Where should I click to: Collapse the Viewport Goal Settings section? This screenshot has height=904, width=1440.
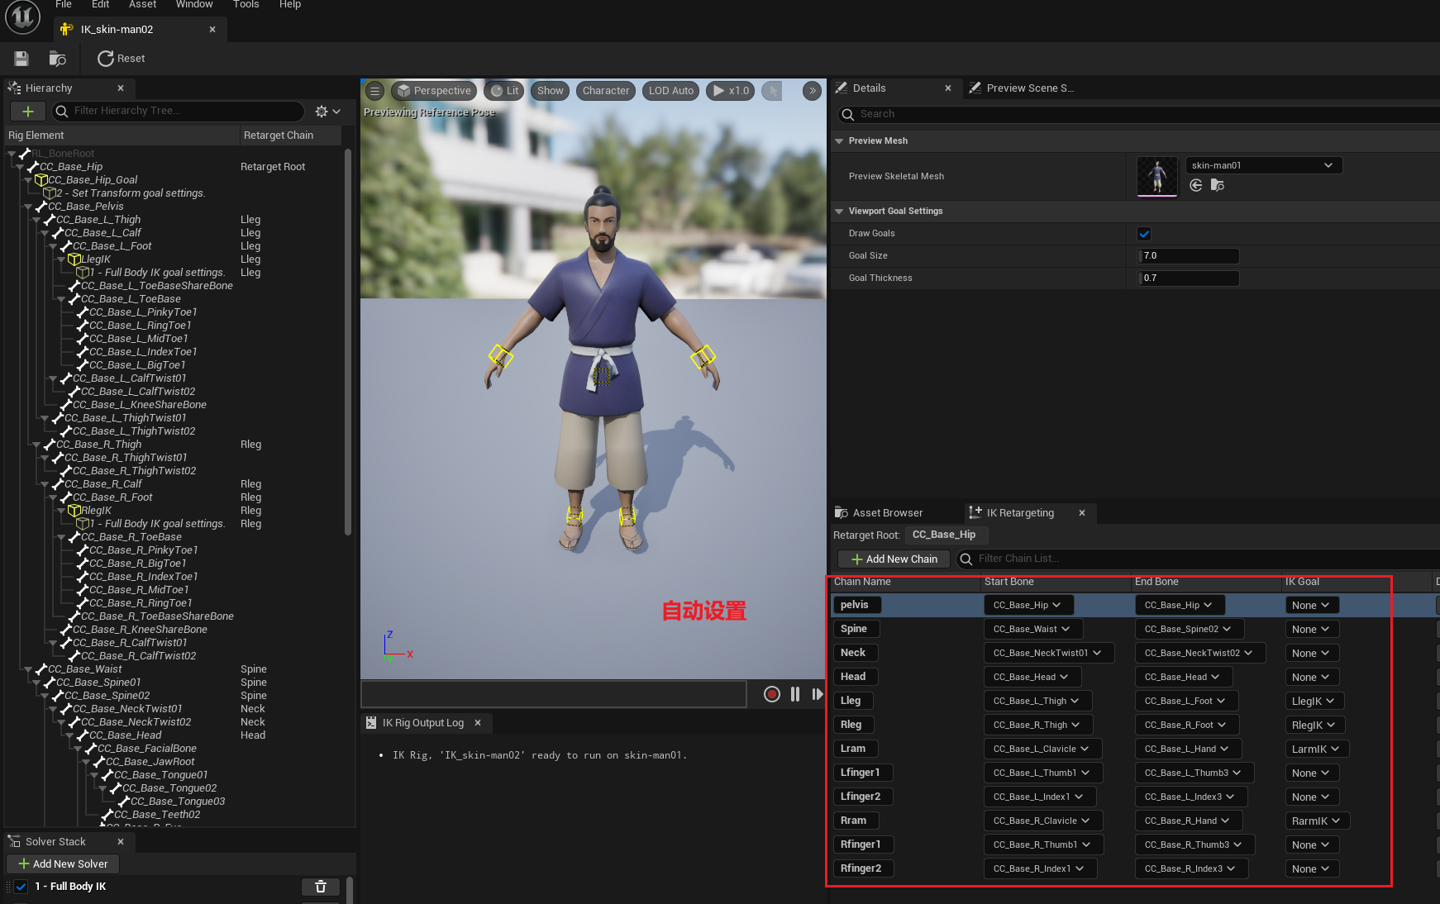(x=839, y=212)
